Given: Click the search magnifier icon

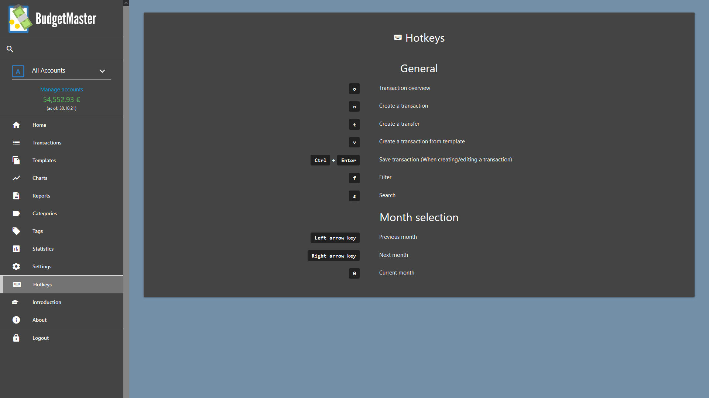Looking at the screenshot, I should tap(10, 49).
